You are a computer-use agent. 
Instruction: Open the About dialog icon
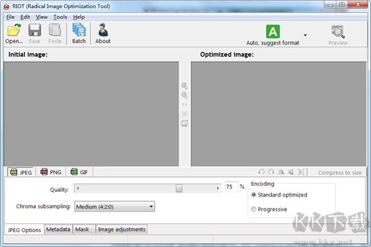(x=103, y=30)
